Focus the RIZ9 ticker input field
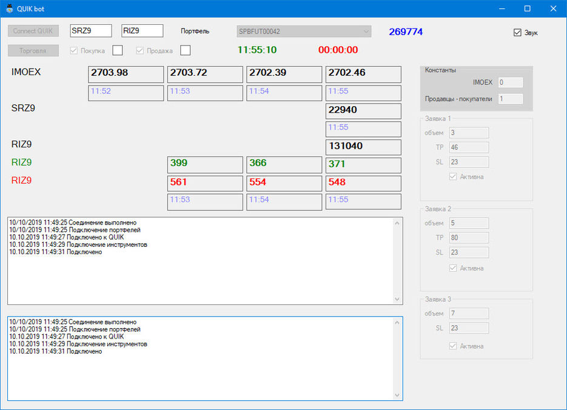The width and height of the screenshot is (567, 410). [142, 31]
